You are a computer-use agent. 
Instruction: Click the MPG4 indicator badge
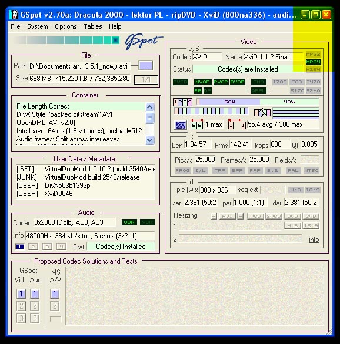click(x=313, y=62)
